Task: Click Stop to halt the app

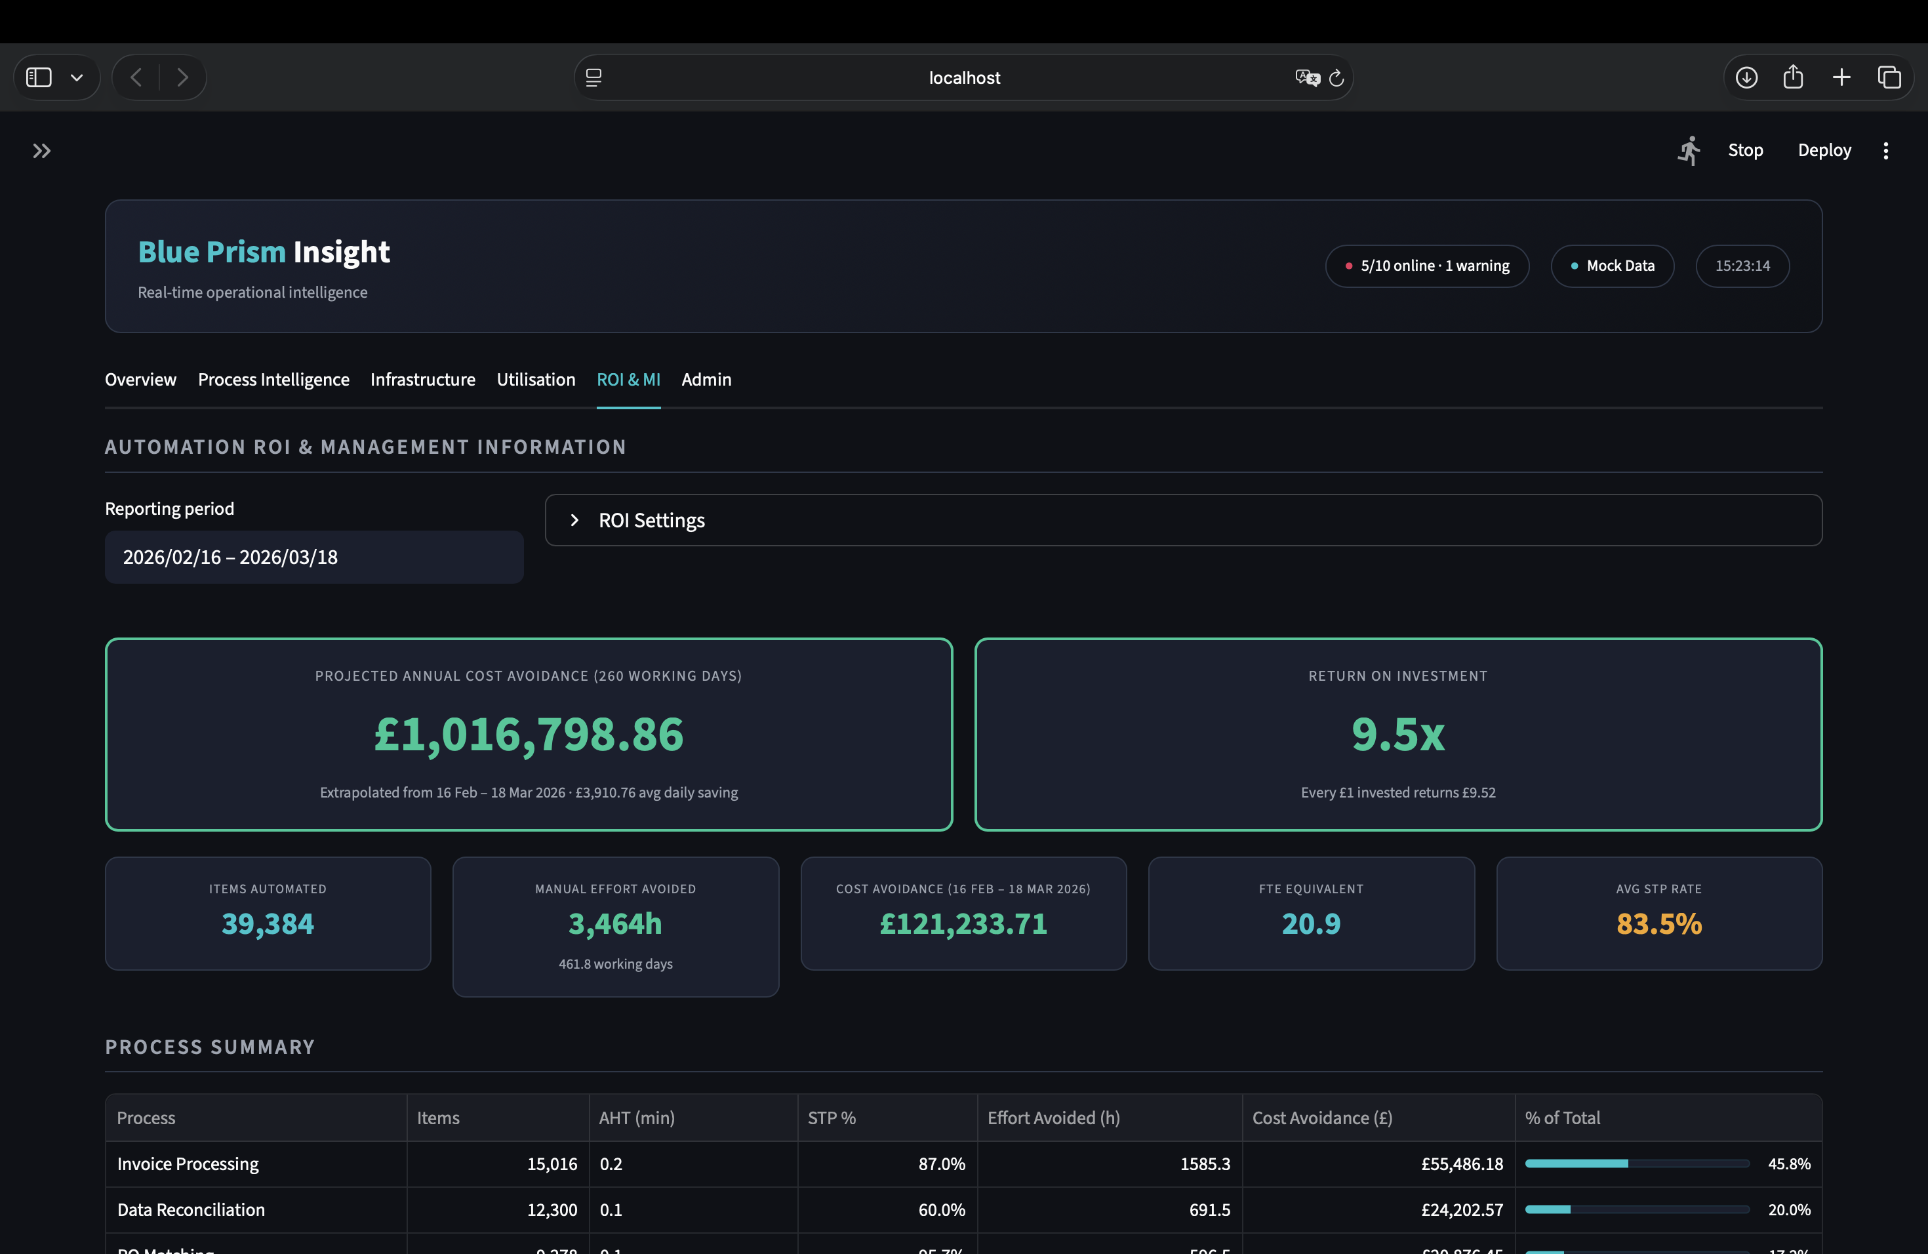Action: (1746, 150)
